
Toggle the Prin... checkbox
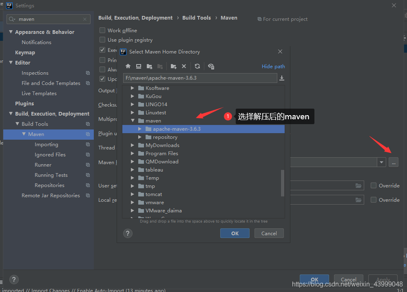pos(102,60)
